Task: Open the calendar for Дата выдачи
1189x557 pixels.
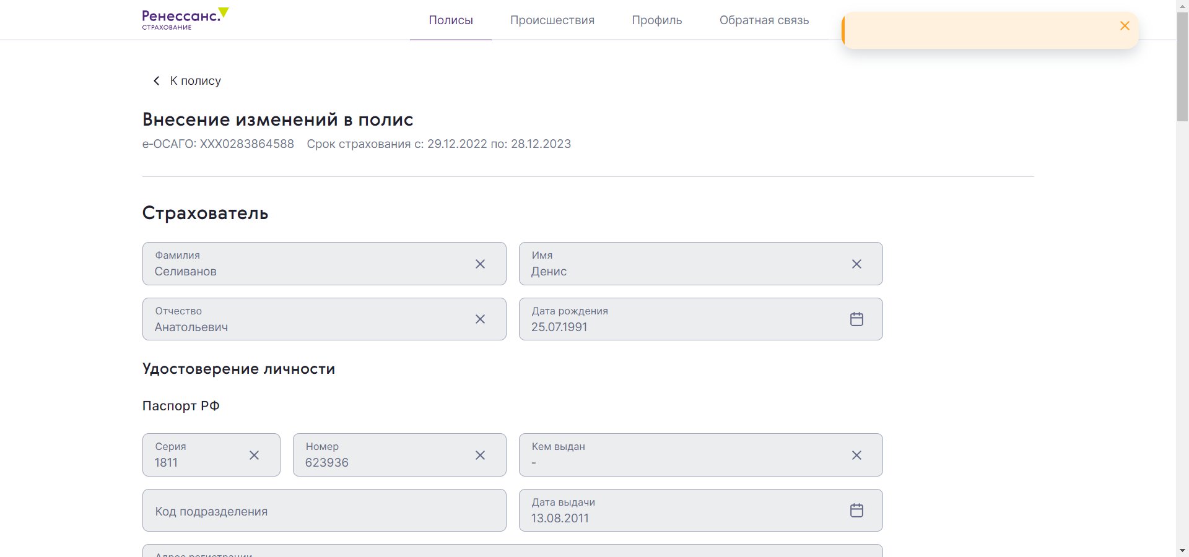Action: (x=856, y=511)
